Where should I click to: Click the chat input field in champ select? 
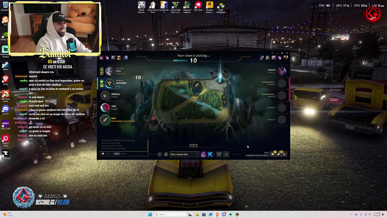(124, 154)
